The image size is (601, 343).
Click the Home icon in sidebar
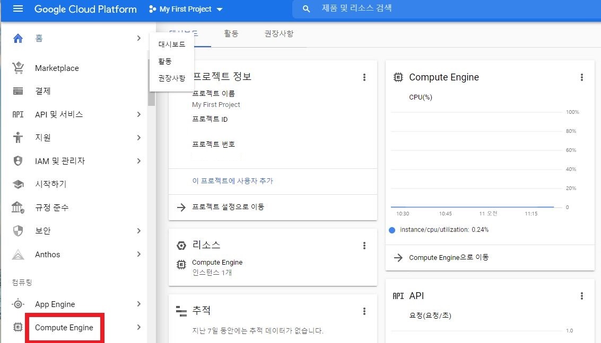tap(18, 38)
